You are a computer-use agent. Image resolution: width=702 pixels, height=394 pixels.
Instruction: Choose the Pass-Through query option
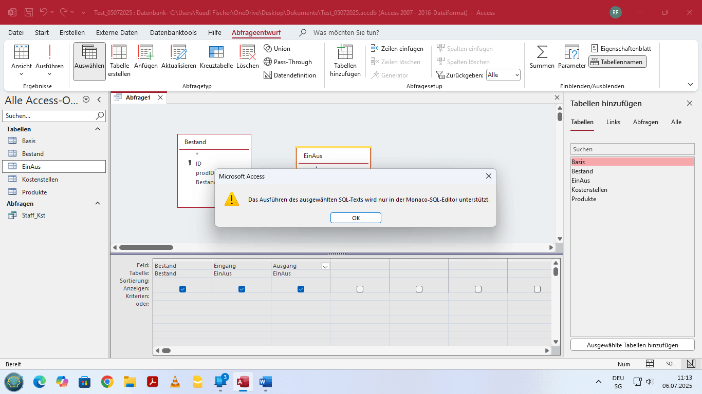(288, 62)
